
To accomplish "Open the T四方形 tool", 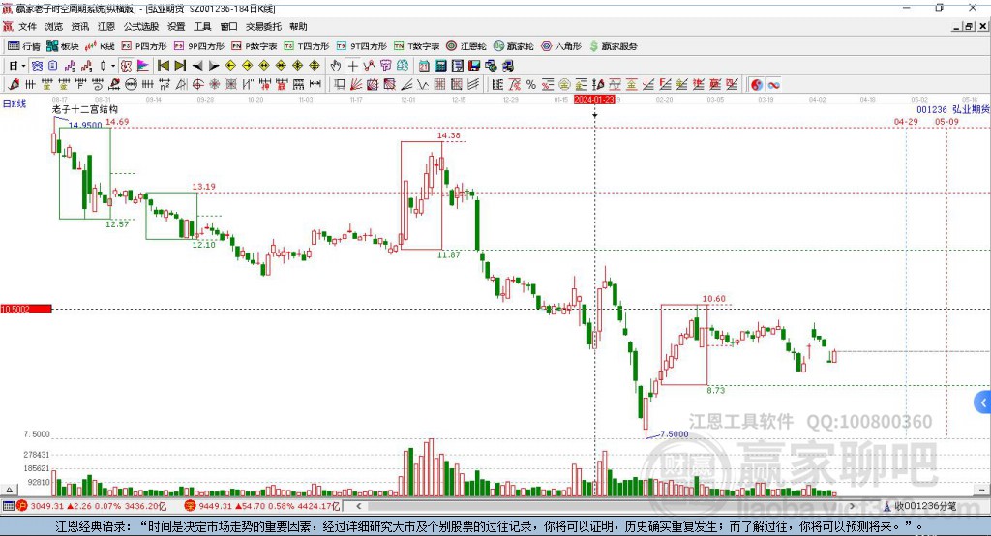I will [x=307, y=46].
